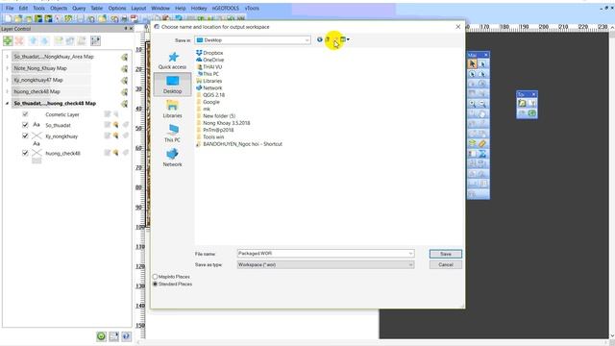Click Desktop in the places bar
This screenshot has height=346, width=615.
point(172,85)
